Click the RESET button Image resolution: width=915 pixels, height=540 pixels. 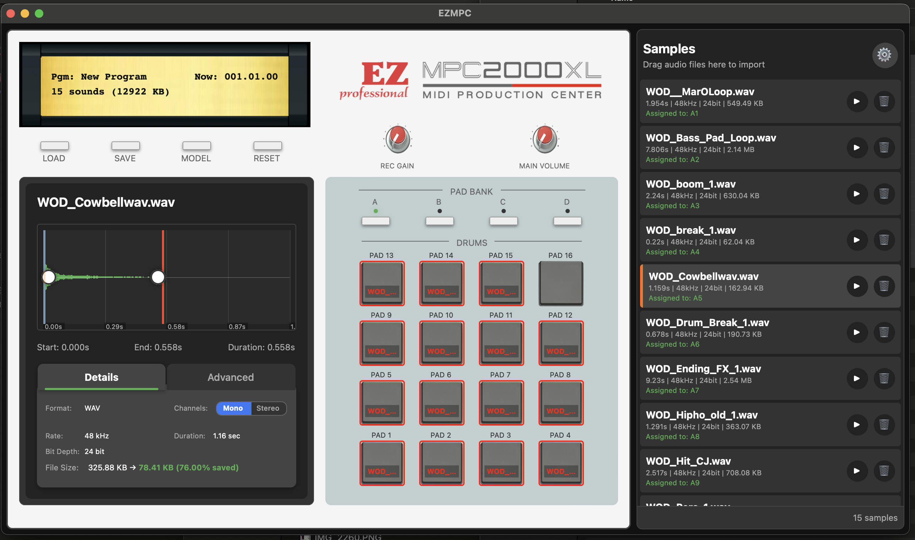click(267, 146)
